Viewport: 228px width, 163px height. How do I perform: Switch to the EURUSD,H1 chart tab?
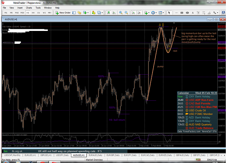point(30,155)
